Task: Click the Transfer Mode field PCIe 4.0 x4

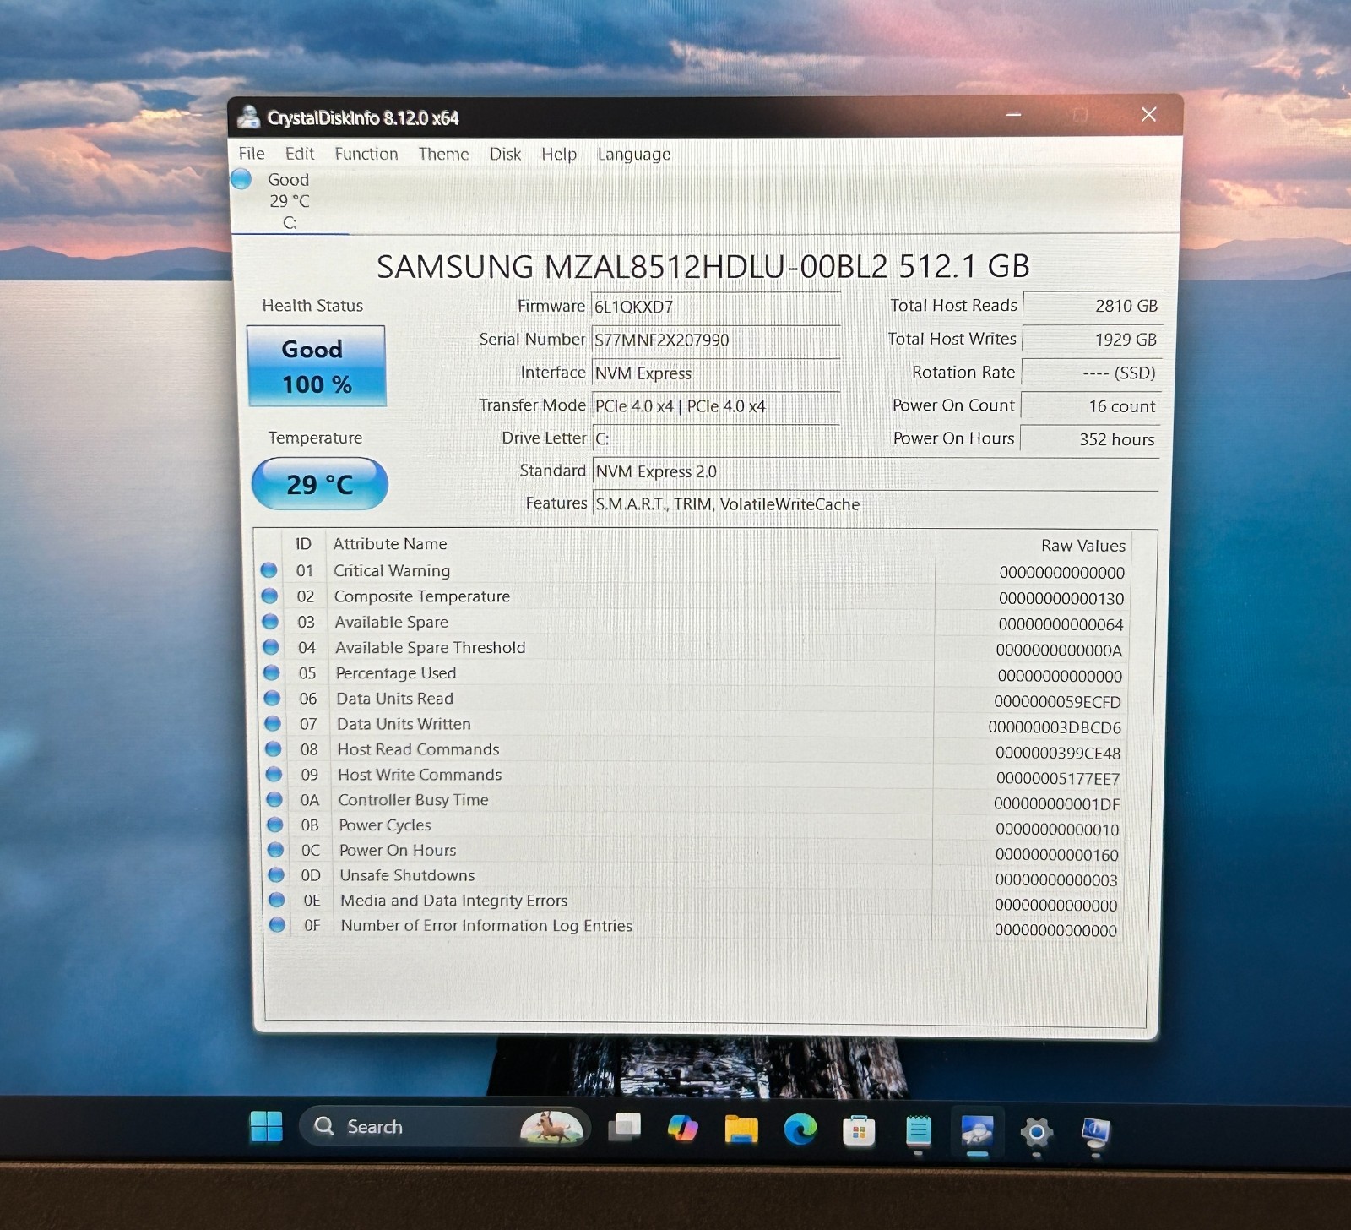Action: pyautogui.click(x=715, y=405)
